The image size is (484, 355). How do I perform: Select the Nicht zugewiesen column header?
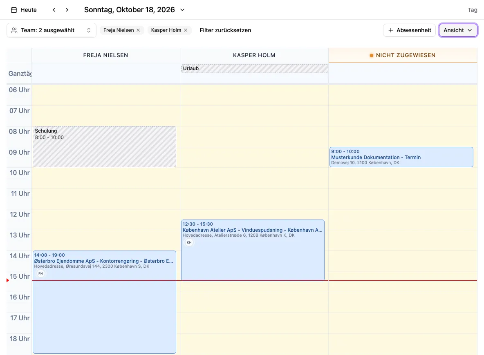(x=403, y=55)
